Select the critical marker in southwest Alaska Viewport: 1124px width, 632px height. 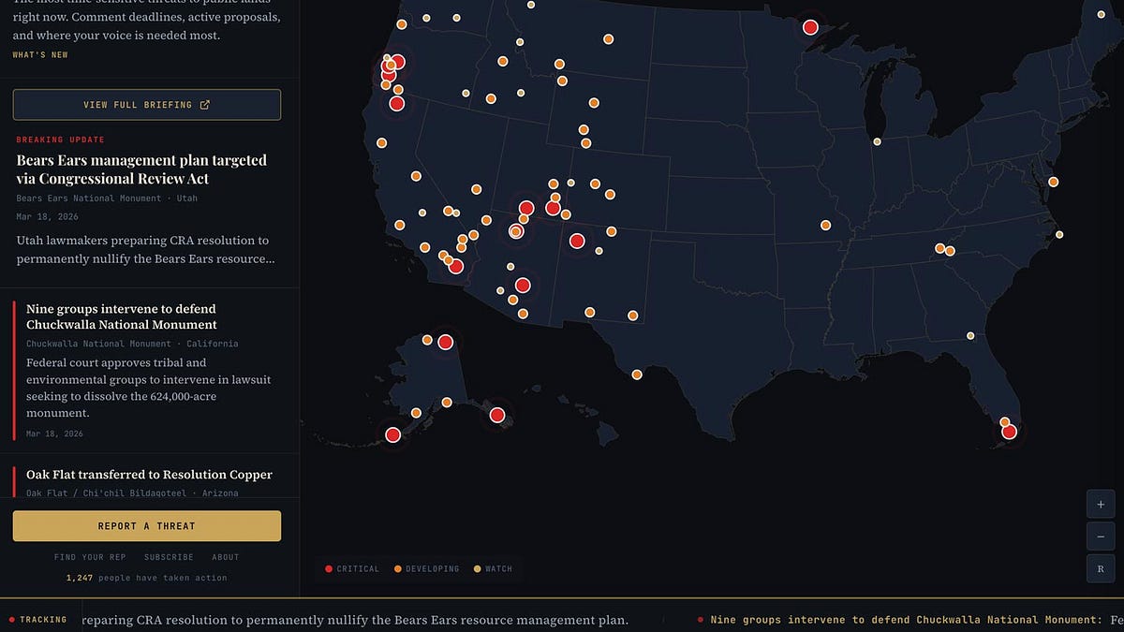click(x=393, y=434)
